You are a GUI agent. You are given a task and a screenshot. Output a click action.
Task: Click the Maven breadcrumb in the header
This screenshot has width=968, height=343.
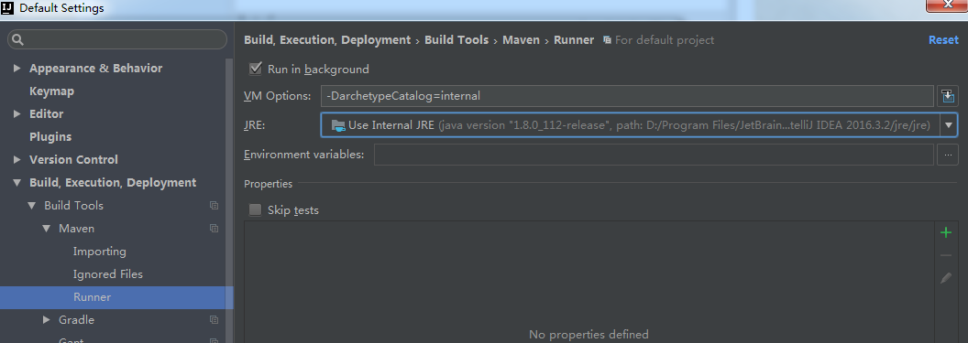coord(521,40)
